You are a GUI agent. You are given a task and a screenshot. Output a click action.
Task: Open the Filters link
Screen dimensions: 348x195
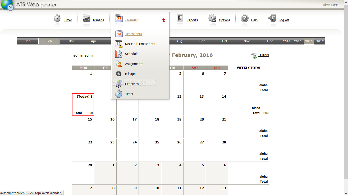click(x=264, y=55)
